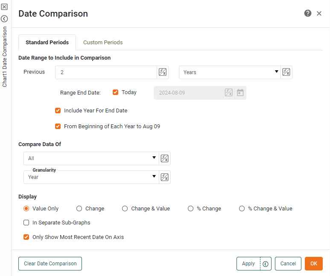Expand the Years period unit dropdown
Screen dimensions: 330x276
click(230, 72)
